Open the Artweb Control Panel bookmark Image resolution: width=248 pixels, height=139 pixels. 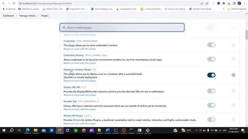(x=200, y=9)
